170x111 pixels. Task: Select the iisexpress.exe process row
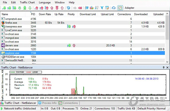pyautogui.click(x=83, y=27)
